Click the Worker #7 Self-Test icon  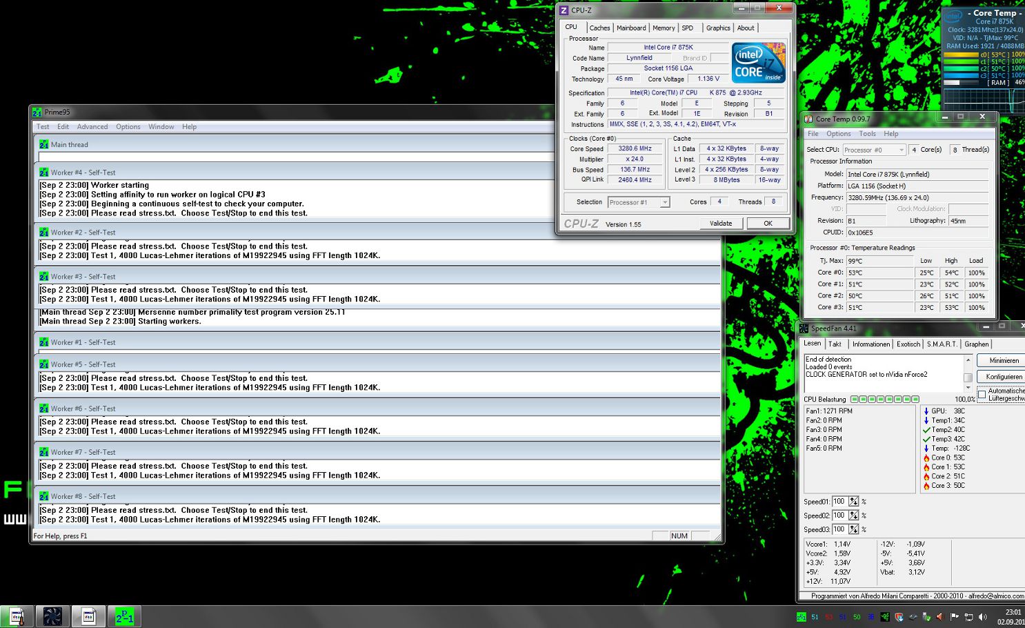click(x=44, y=452)
